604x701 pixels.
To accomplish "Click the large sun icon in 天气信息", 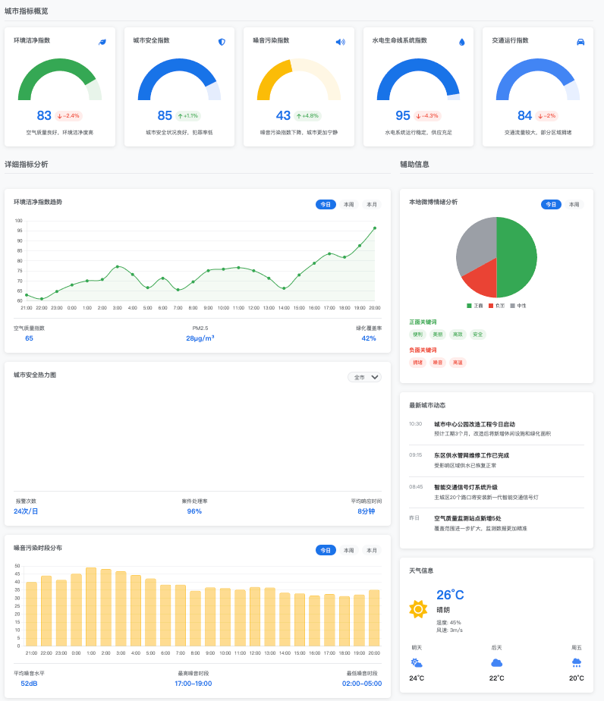I will coord(418,608).
